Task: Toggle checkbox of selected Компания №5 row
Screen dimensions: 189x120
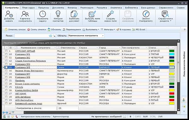Action: coord(6,67)
